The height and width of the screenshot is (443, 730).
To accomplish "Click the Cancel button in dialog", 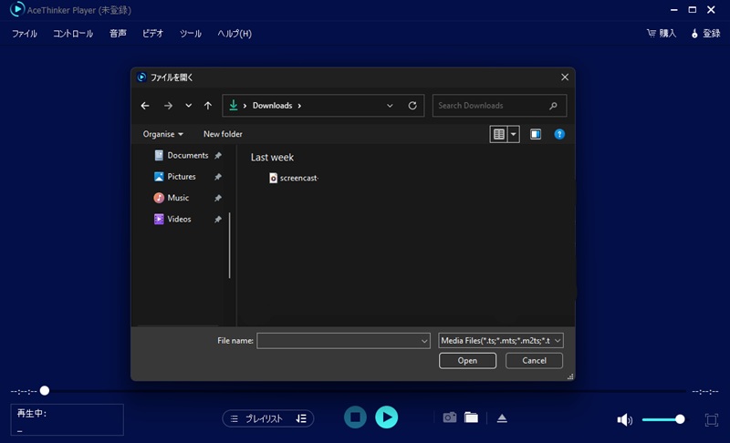I will [534, 360].
